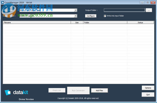Click the datakit logo
This screenshot has height=103, width=157.
pos(16,92)
